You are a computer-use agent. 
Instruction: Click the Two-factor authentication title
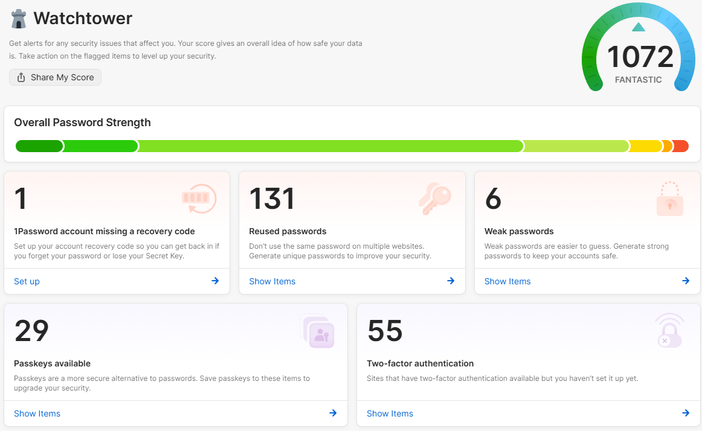420,363
